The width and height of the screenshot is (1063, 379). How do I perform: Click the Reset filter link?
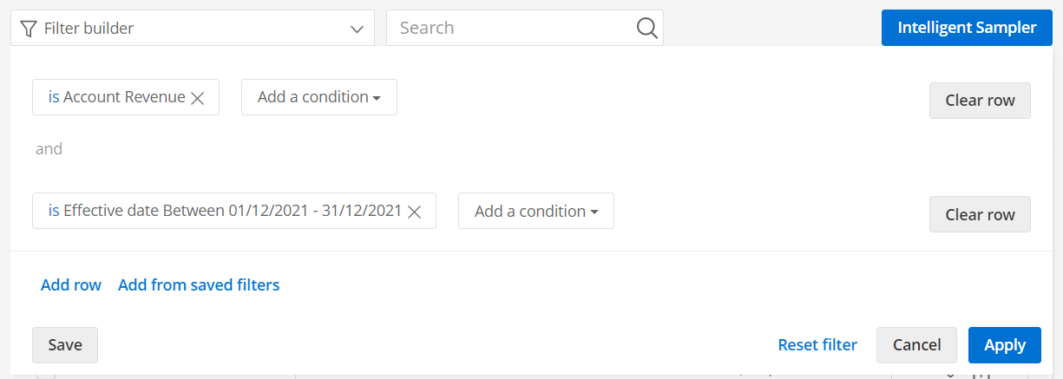(x=817, y=345)
